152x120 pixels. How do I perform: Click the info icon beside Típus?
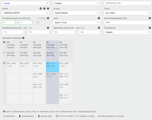tap(99, 18)
